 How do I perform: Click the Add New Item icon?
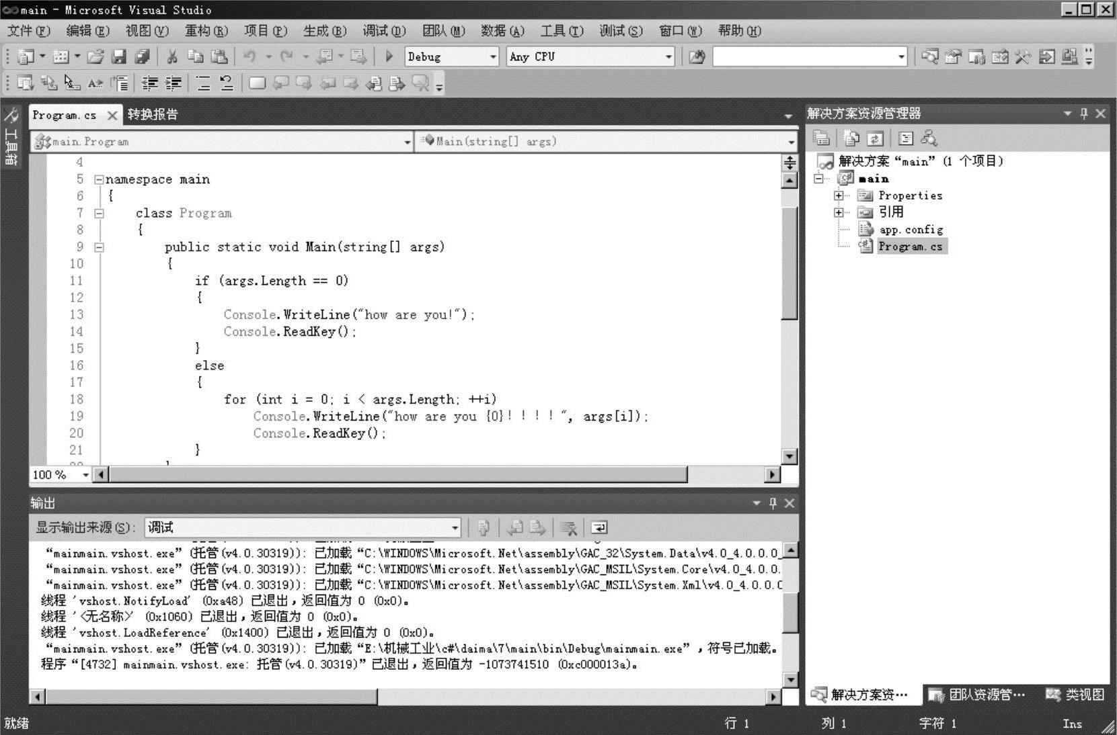[61, 56]
